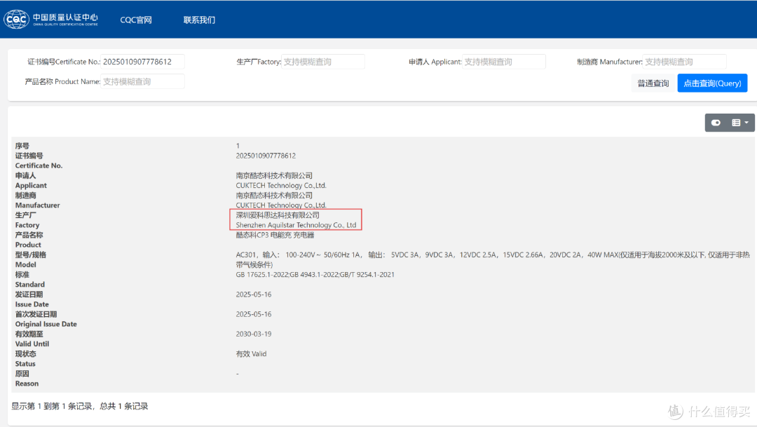
Task: Toggle the card view switch icon
Action: [716, 123]
